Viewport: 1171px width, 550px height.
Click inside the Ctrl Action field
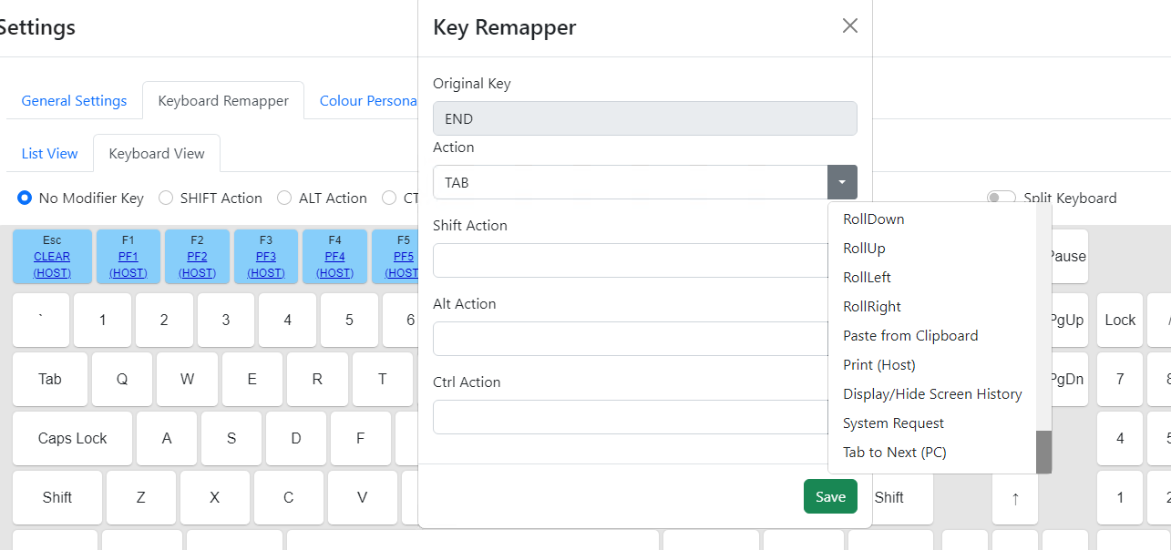[x=638, y=417]
